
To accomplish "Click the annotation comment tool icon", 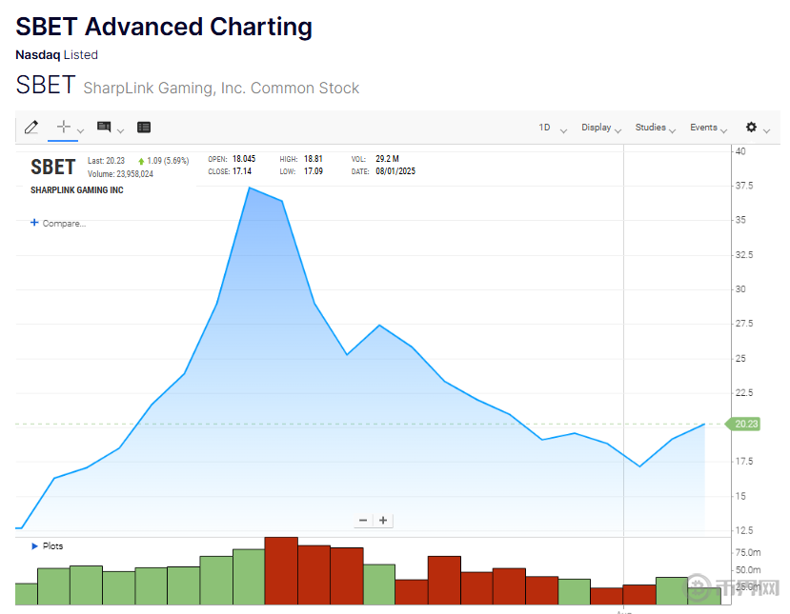I will coord(104,127).
